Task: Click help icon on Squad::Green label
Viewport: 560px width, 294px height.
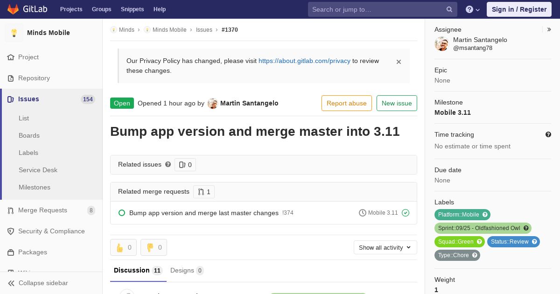Action: pyautogui.click(x=479, y=242)
